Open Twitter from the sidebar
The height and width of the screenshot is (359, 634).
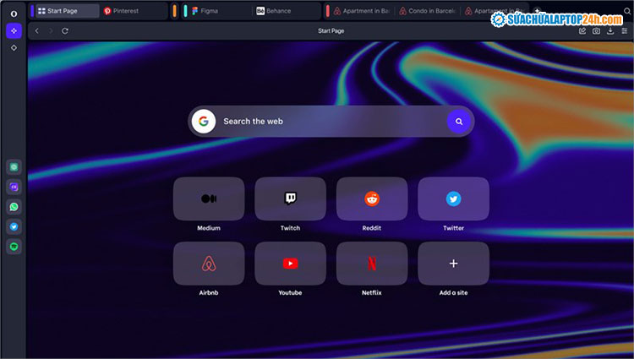pos(14,226)
